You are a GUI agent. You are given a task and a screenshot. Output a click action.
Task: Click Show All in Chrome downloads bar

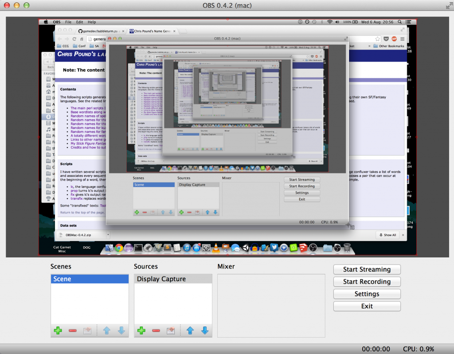coord(387,235)
